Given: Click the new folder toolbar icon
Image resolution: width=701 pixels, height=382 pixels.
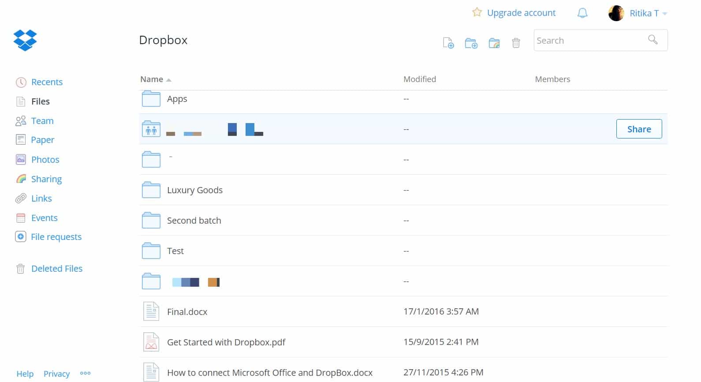Looking at the screenshot, I should (x=471, y=43).
